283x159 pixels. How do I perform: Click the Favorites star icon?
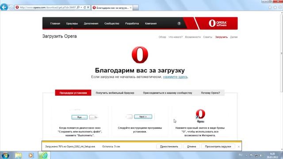275,8
